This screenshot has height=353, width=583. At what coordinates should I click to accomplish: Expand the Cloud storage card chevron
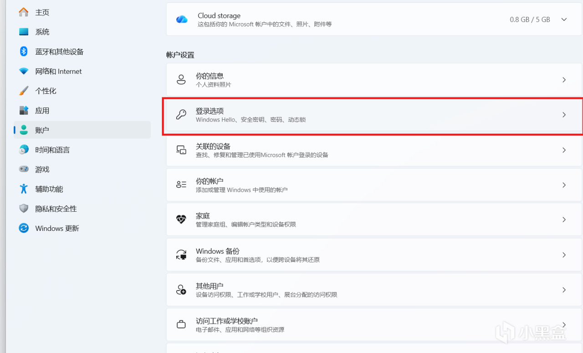point(564,19)
